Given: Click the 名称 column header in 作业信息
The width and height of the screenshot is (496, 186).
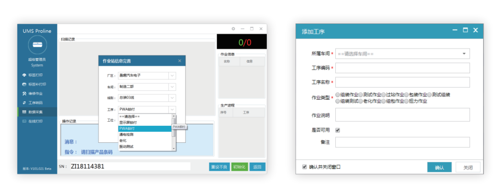Looking at the screenshot, I should pyautogui.click(x=229, y=62).
